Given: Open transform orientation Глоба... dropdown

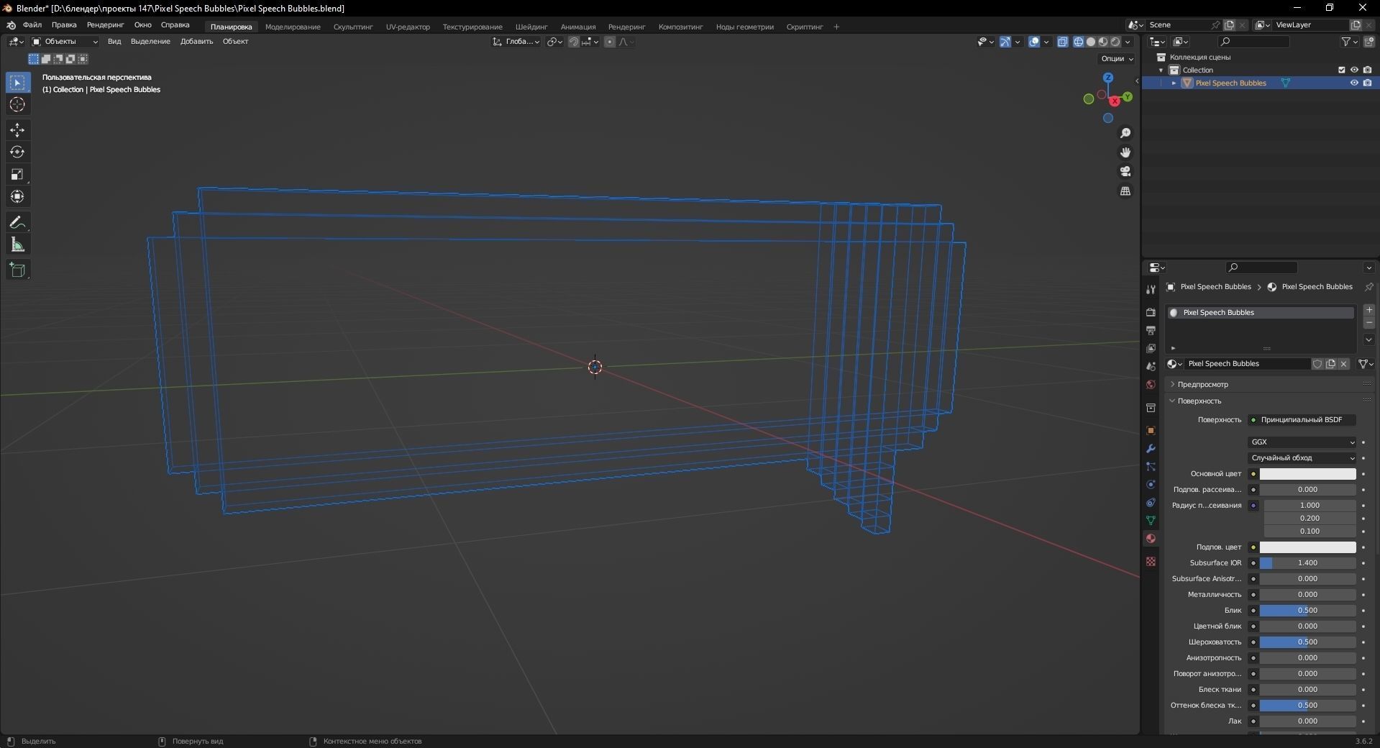Looking at the screenshot, I should [x=516, y=42].
